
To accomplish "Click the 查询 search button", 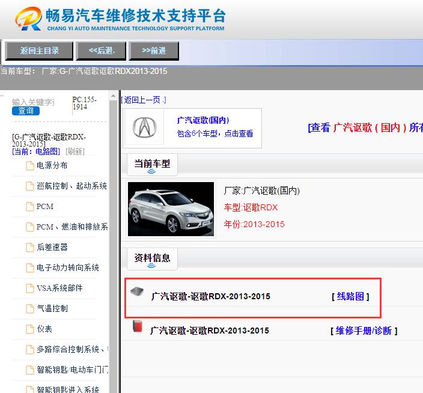I will coord(26,111).
